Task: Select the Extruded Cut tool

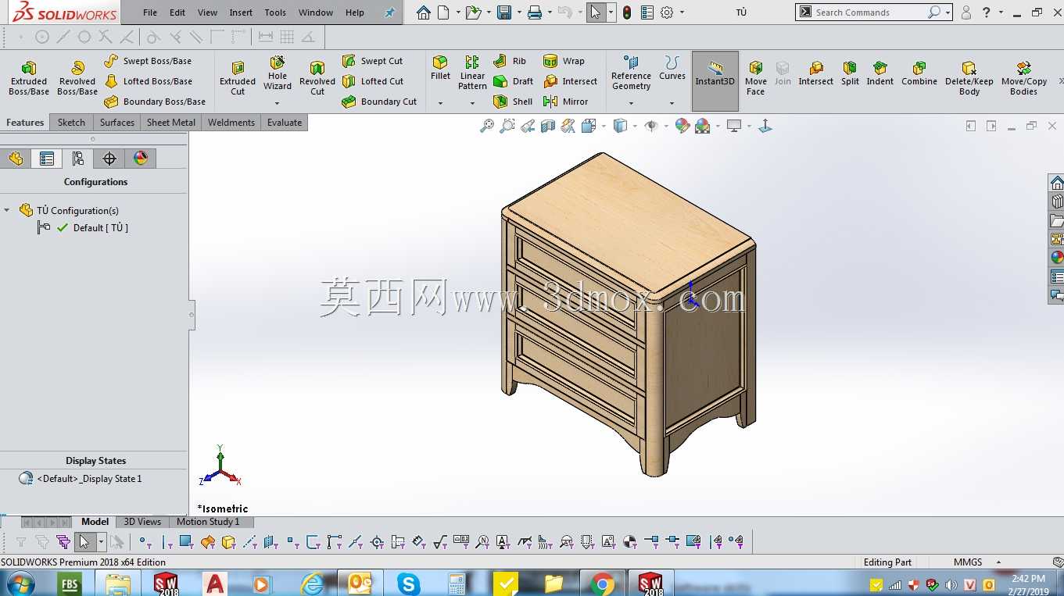Action: click(238, 78)
